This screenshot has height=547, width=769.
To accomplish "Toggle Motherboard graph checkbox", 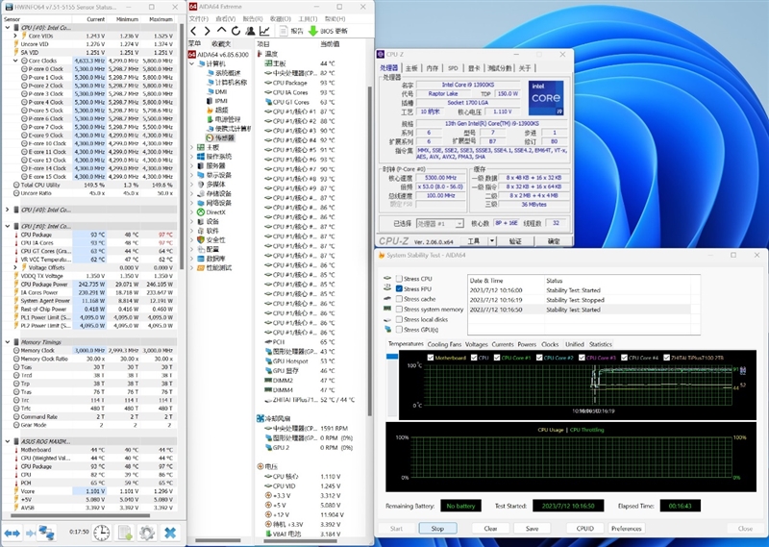I will 431,358.
